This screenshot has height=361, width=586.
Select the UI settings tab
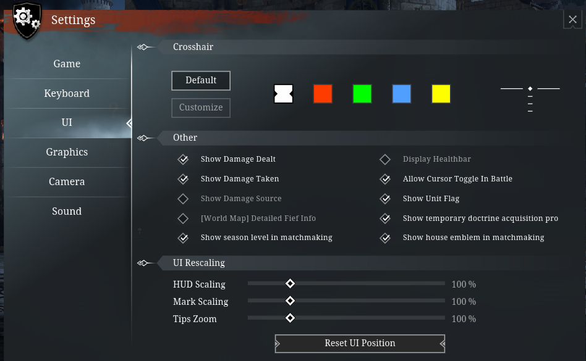click(x=67, y=123)
